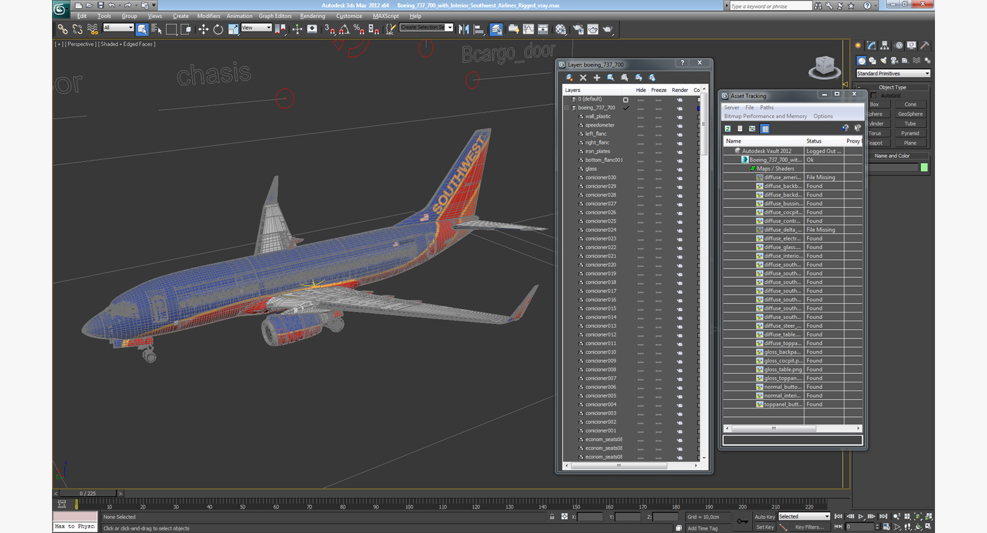Collapse Name and Color rollout
This screenshot has width=987, height=533.
[x=892, y=156]
